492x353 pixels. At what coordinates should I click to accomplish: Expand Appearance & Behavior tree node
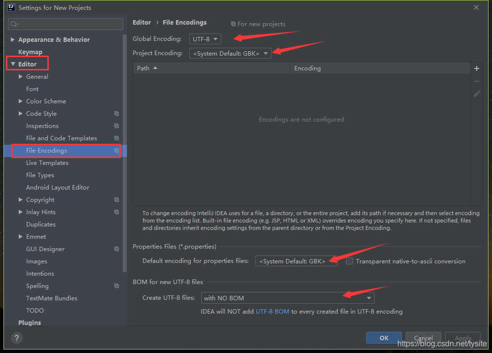[12, 39]
